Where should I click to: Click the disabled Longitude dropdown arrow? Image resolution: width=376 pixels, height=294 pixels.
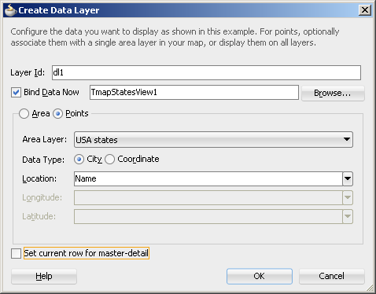348,197
